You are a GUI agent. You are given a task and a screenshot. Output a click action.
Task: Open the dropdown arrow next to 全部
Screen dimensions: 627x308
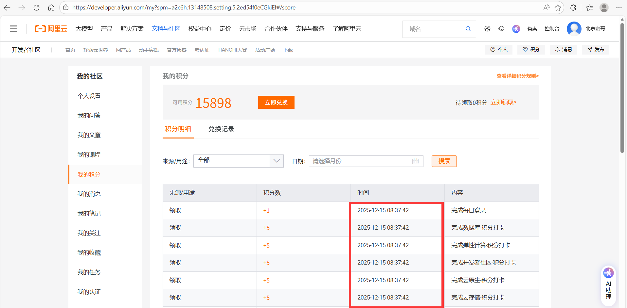tap(277, 161)
